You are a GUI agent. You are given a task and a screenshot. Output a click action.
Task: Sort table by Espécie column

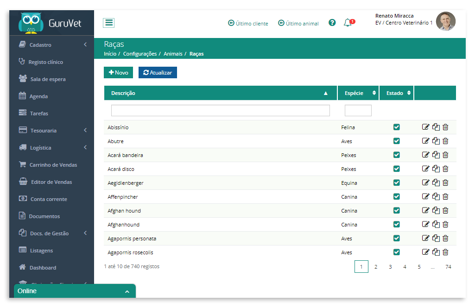click(x=358, y=93)
